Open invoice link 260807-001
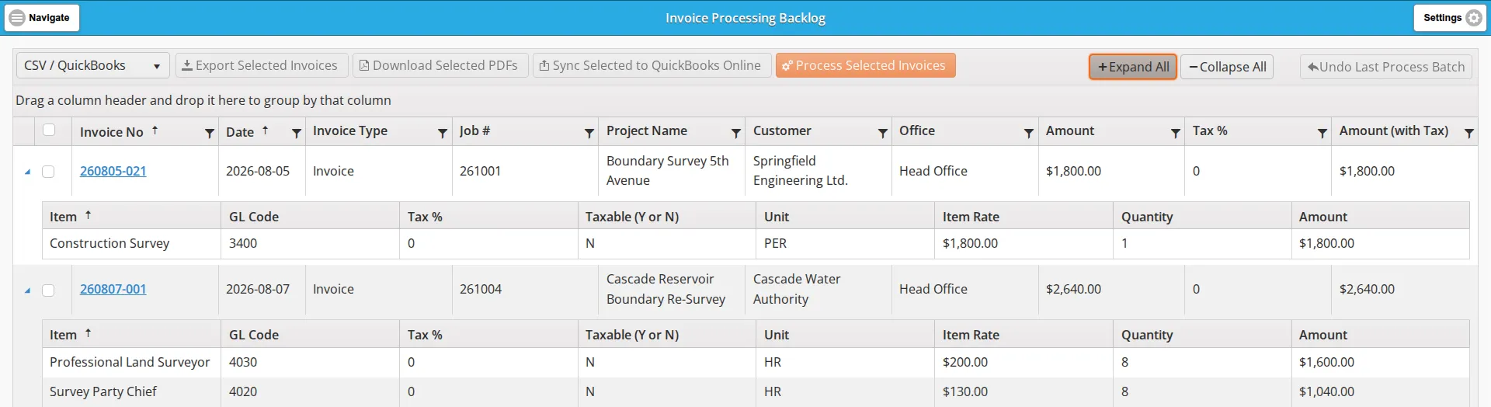1491x407 pixels. point(113,289)
